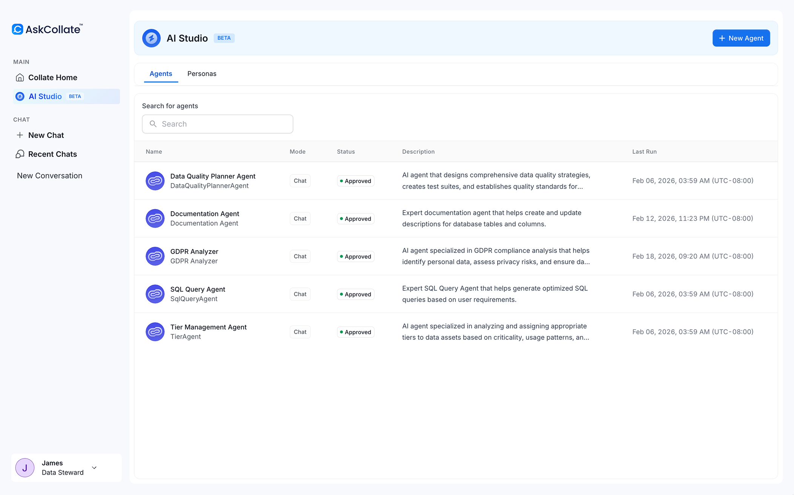Click James user avatar circle

tap(25, 467)
